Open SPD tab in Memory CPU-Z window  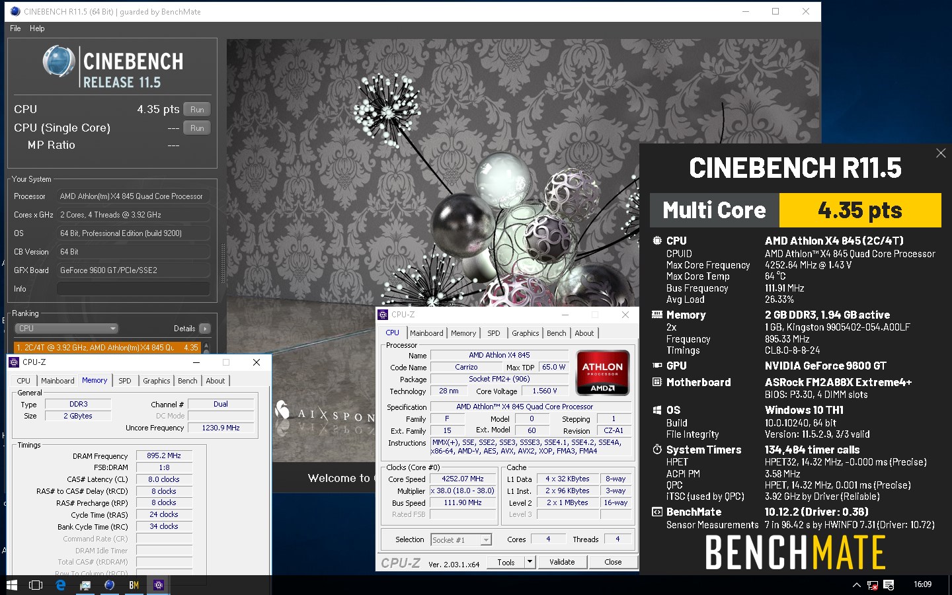(125, 381)
